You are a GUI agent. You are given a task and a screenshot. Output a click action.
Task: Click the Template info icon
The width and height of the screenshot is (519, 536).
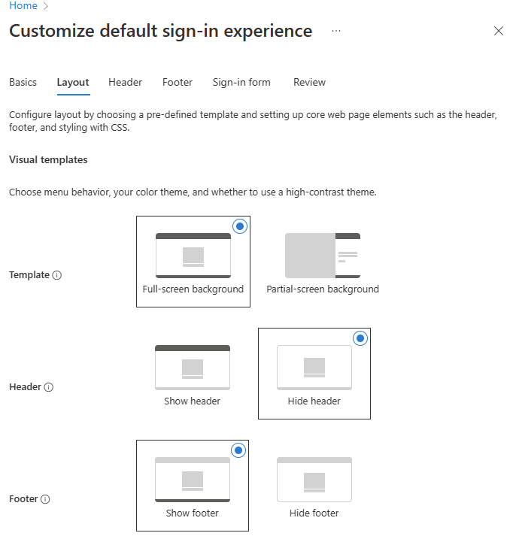[x=57, y=275]
